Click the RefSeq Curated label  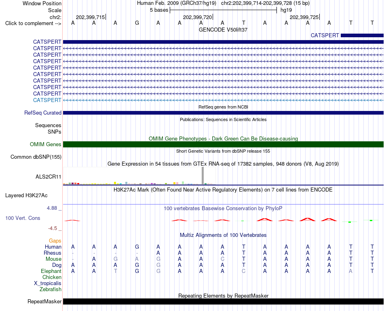(42, 113)
